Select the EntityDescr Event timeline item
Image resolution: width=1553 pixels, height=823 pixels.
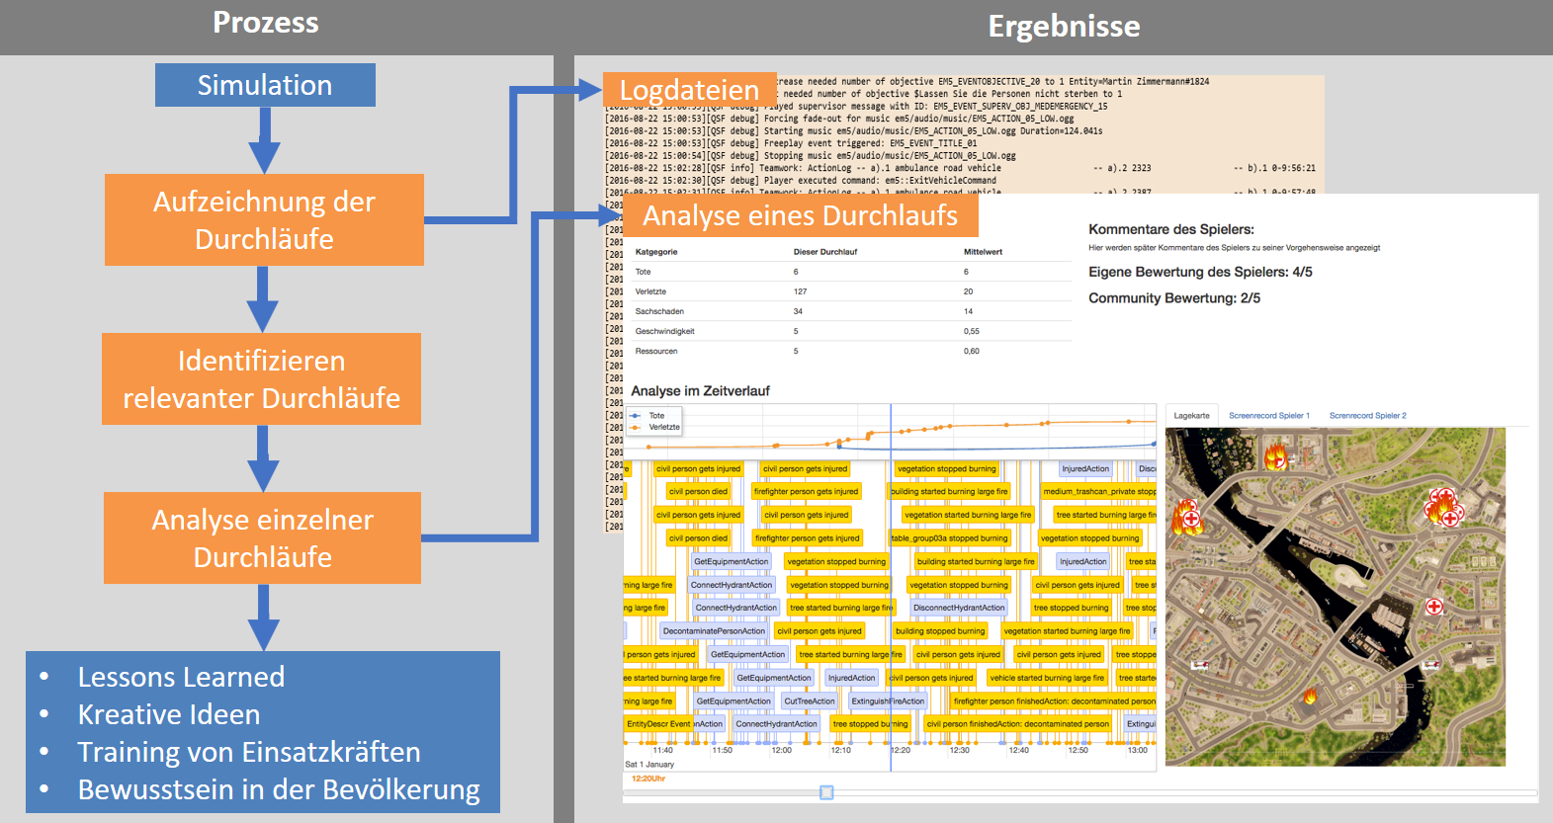pos(658,724)
